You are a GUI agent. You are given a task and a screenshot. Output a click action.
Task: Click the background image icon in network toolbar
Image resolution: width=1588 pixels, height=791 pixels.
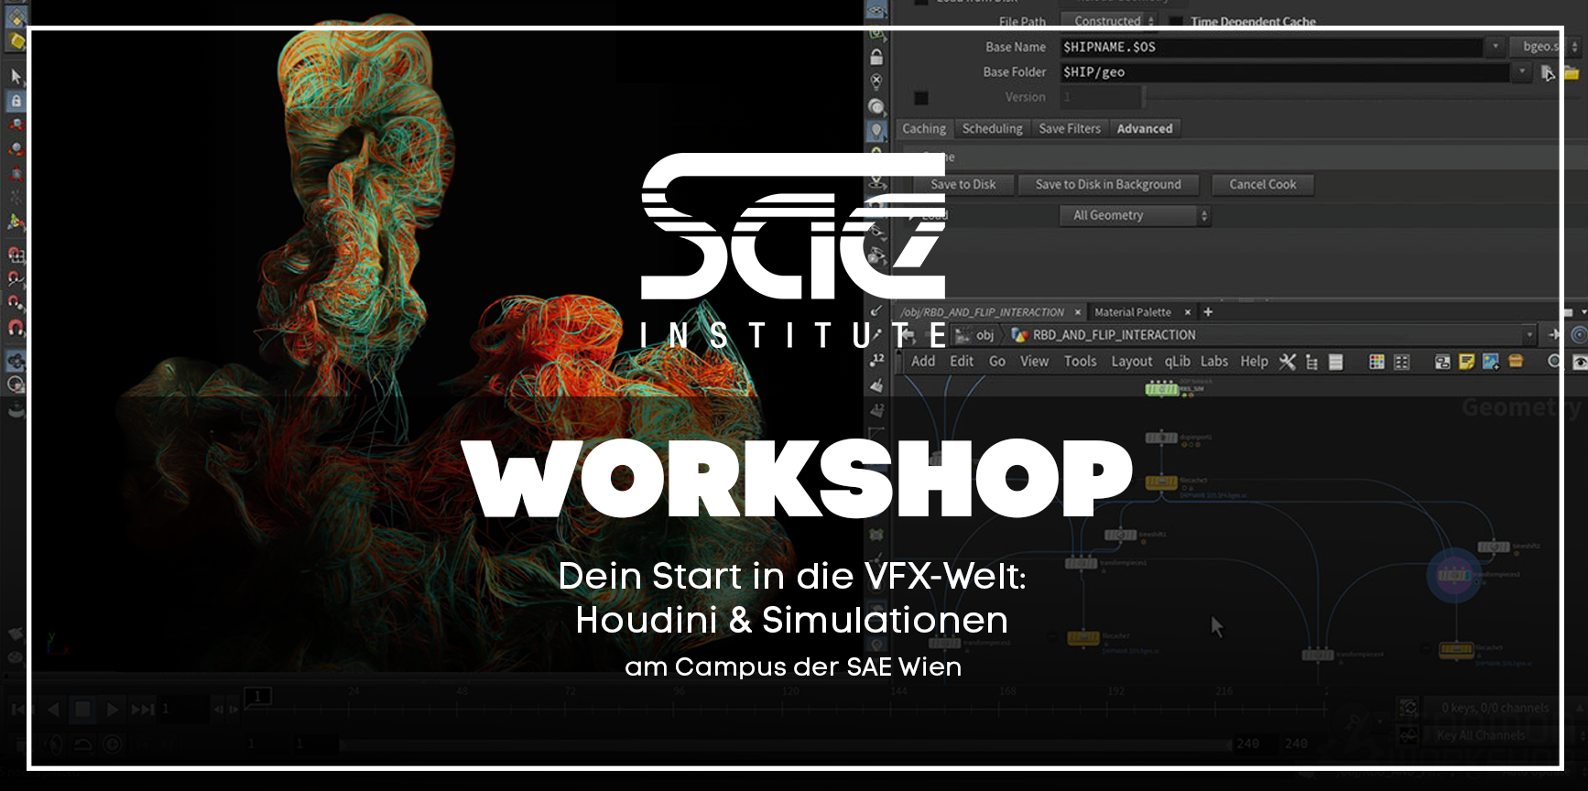click(1491, 362)
